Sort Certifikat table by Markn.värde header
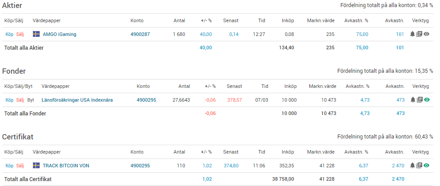Viewport: 440px width, 186px height. click(321, 152)
